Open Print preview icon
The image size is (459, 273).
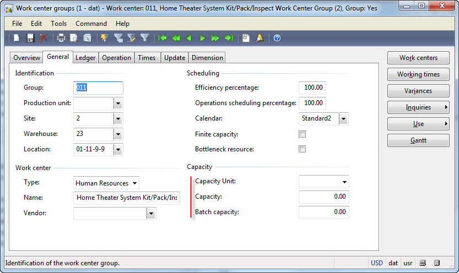(74, 38)
